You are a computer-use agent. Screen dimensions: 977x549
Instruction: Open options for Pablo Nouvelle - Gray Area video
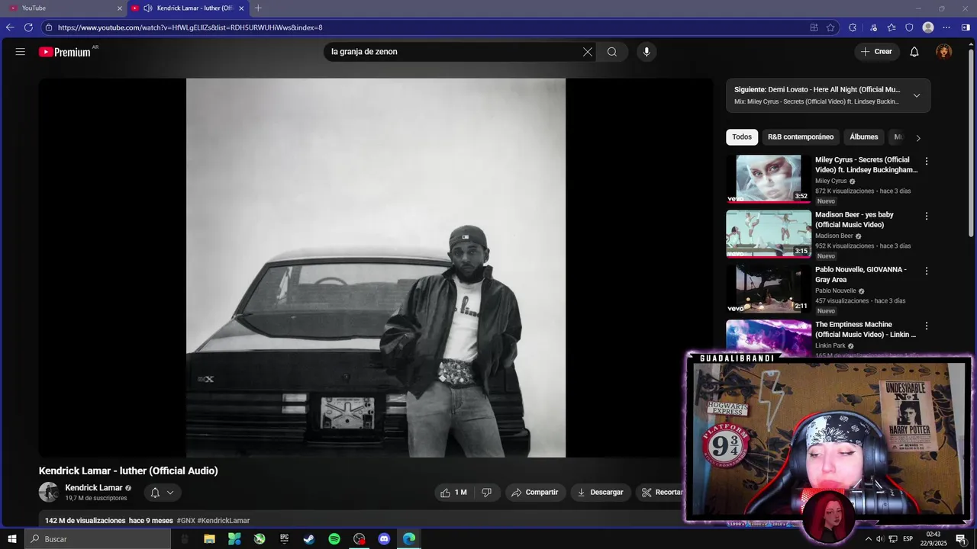click(x=927, y=271)
